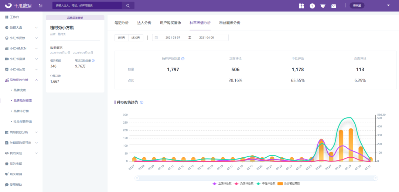399x192 pixels.
Task: Switch to 用户购买画像 tab
Action: pyautogui.click(x=170, y=23)
